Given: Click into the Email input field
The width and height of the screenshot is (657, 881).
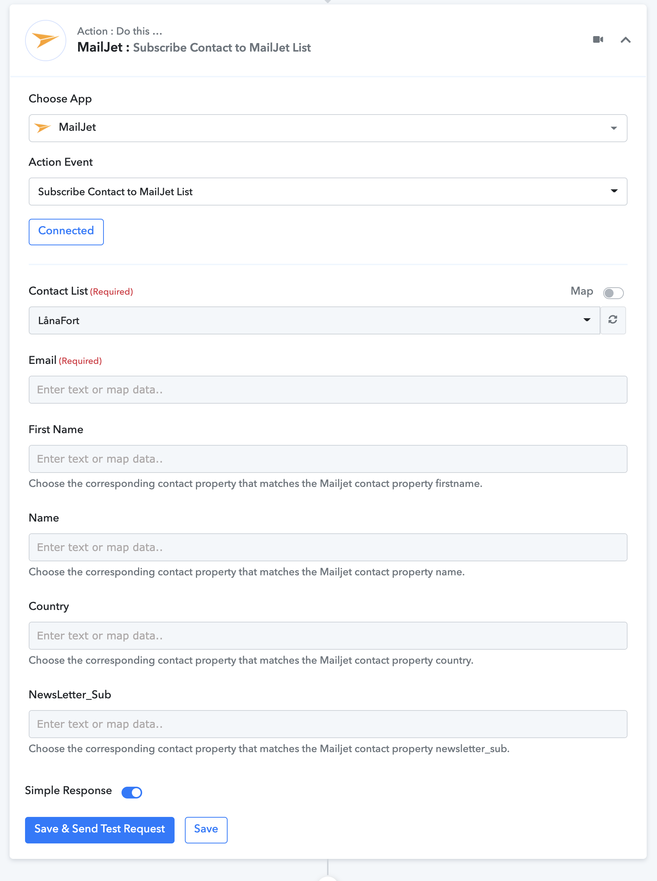Looking at the screenshot, I should pos(328,389).
